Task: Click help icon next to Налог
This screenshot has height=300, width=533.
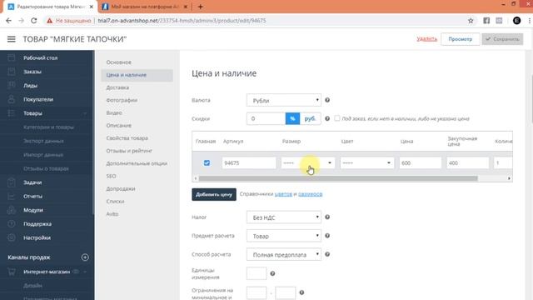Action: tap(327, 217)
